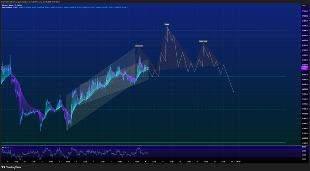Click the Apr month label on time axis
Viewport: 310px width, 171px height.
click(x=25, y=162)
